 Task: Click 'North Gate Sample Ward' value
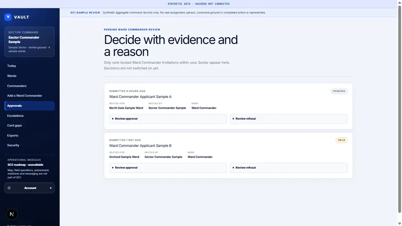(x=126, y=108)
